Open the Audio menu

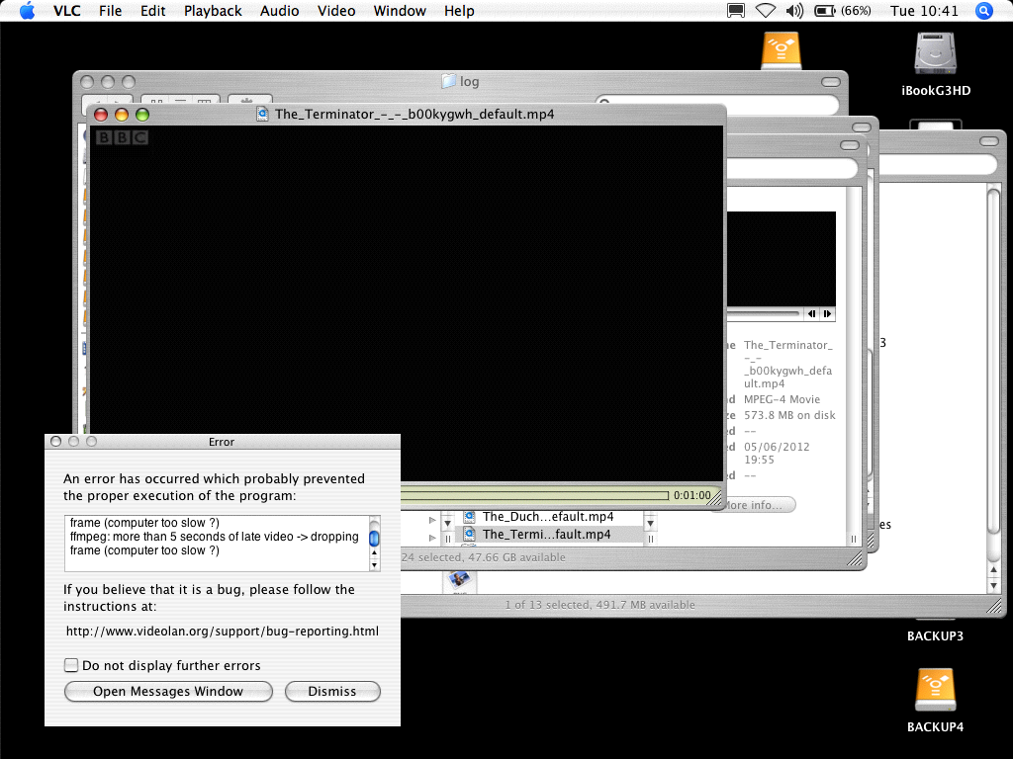coord(280,11)
